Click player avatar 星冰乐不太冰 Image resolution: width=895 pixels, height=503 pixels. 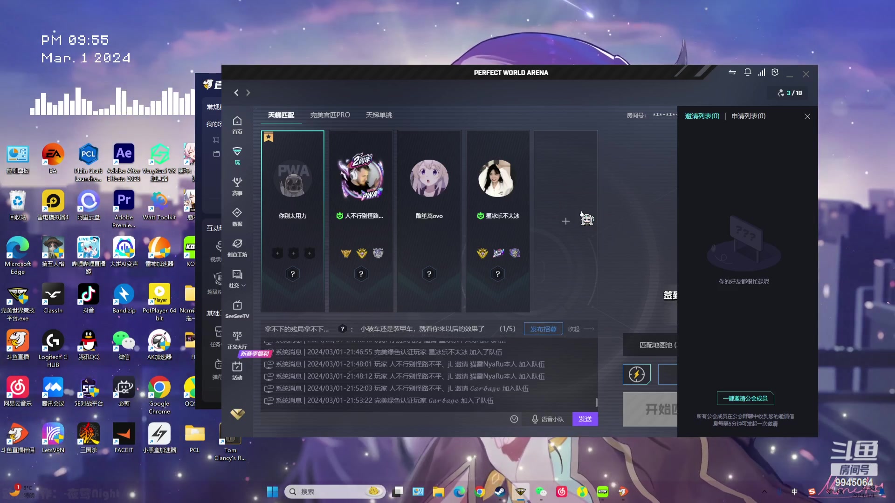pyautogui.click(x=497, y=178)
